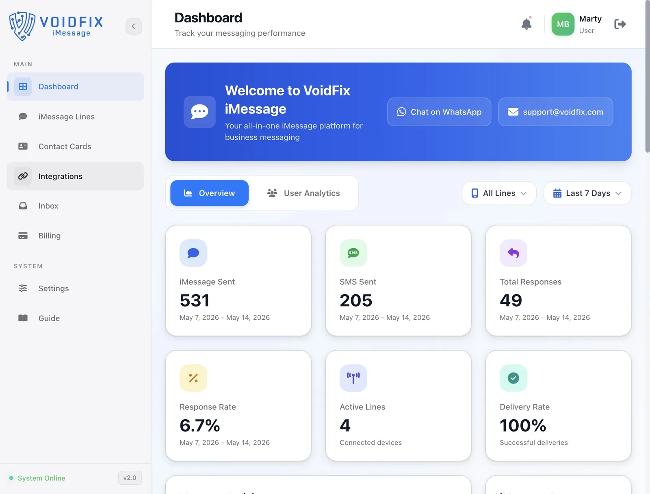The height and width of the screenshot is (494, 650).
Task: Open iMessage Lines in the sidebar
Action: coord(76,117)
